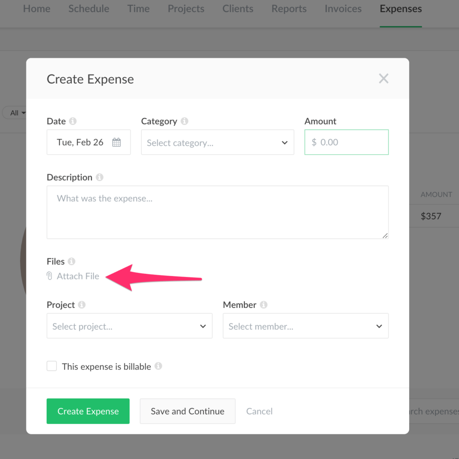
Task: Close the Create Expense dialog
Action: point(384,78)
